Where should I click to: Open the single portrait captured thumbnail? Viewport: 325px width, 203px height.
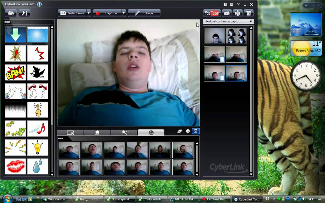coord(214,36)
